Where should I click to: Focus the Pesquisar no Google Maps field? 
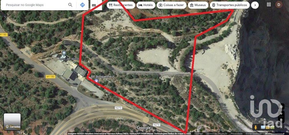click(x=35, y=5)
